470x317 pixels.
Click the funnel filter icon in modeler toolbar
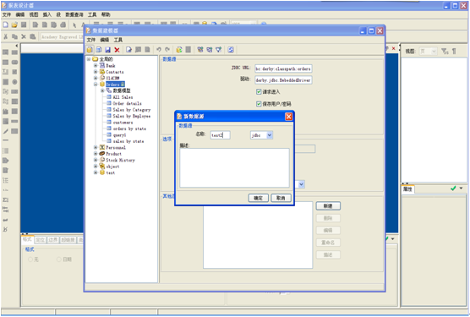pos(218,50)
